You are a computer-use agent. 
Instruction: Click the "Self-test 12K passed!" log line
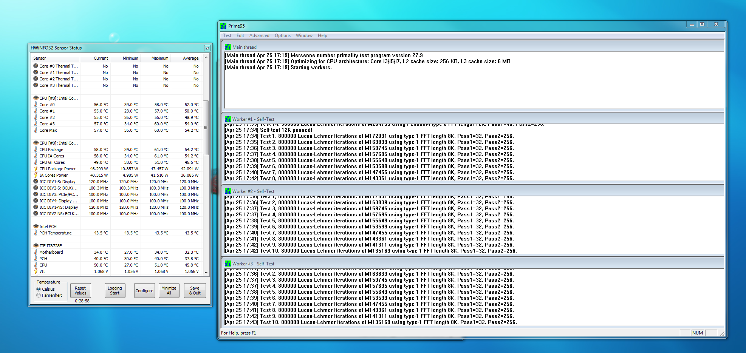269,130
